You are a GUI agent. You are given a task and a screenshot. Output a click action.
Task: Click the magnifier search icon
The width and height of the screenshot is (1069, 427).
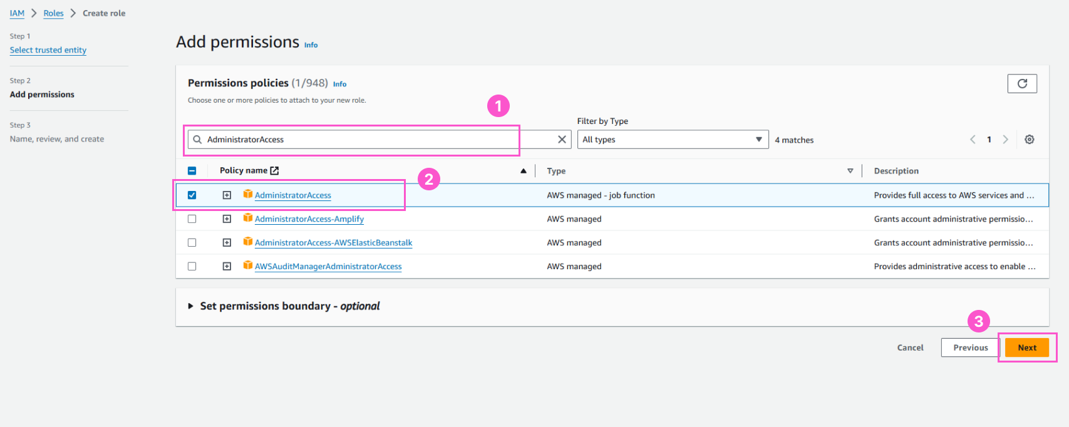coord(197,140)
